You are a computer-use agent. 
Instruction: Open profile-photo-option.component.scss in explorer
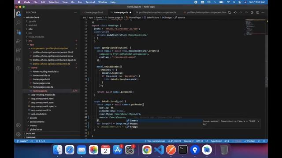click(x=52, y=56)
